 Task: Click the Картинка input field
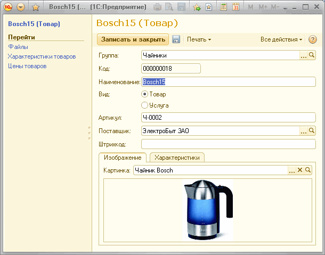click(x=210, y=170)
